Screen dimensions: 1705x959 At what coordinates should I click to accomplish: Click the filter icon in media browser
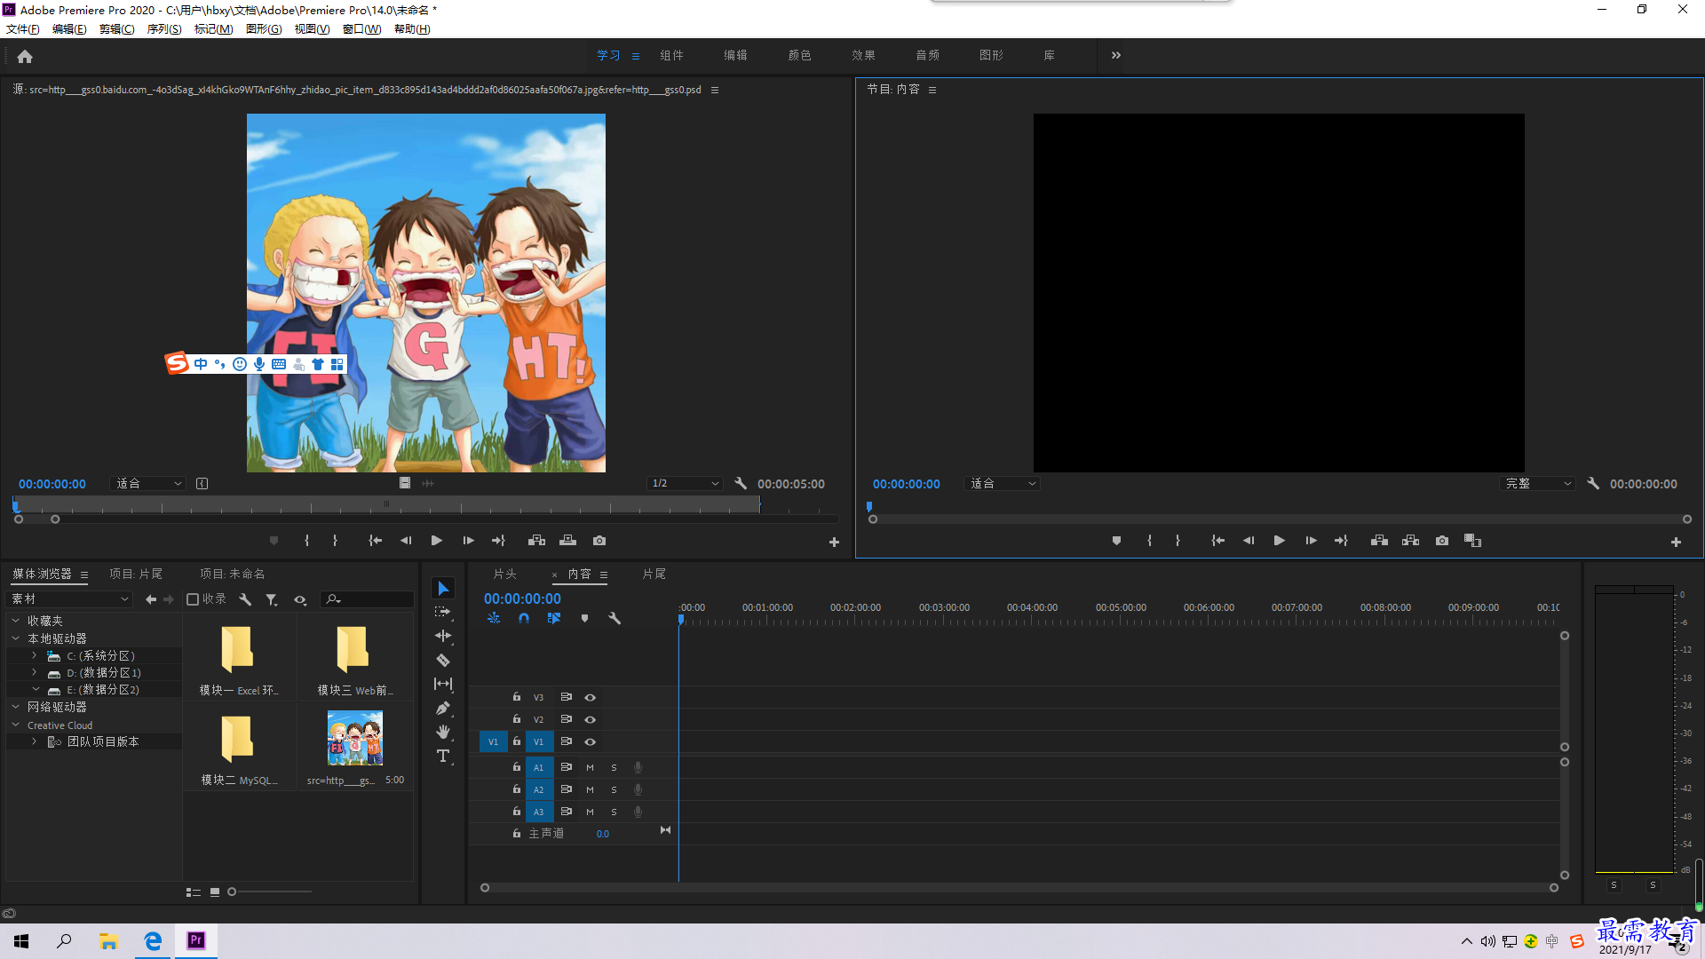pyautogui.click(x=272, y=600)
